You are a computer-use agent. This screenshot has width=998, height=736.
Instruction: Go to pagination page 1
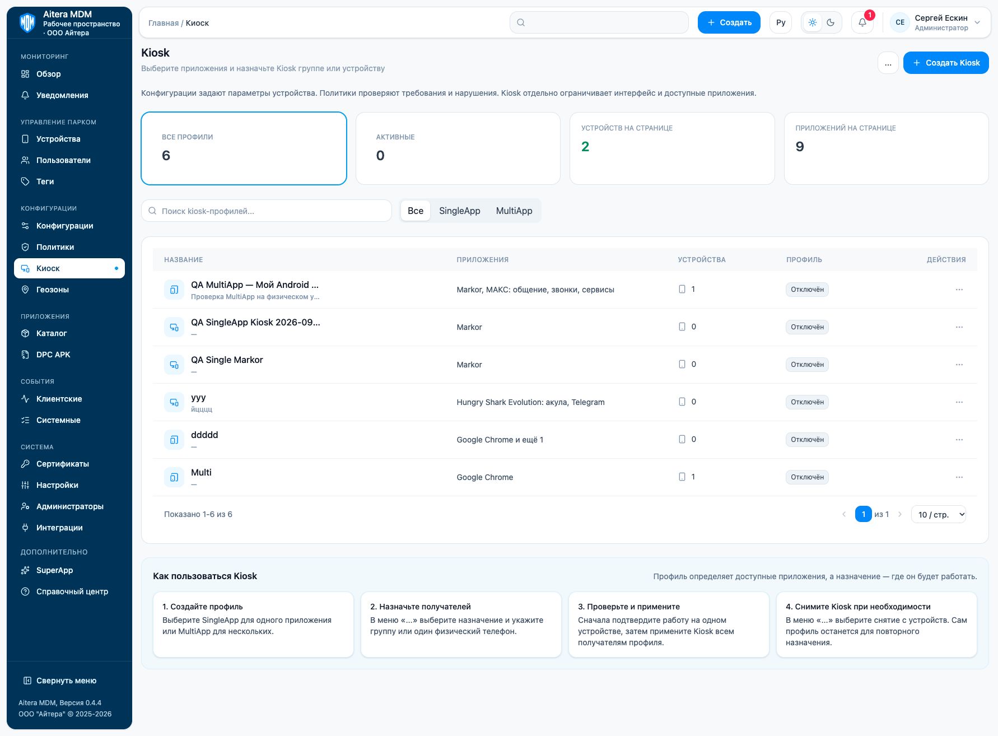pyautogui.click(x=863, y=514)
